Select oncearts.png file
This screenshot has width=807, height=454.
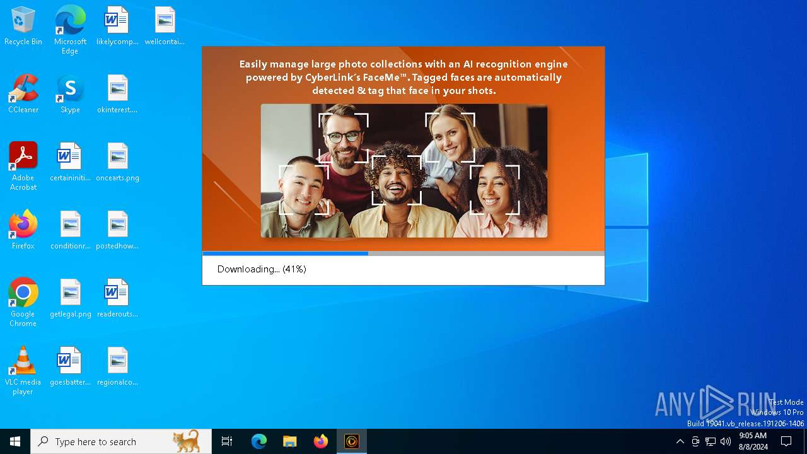point(117,162)
